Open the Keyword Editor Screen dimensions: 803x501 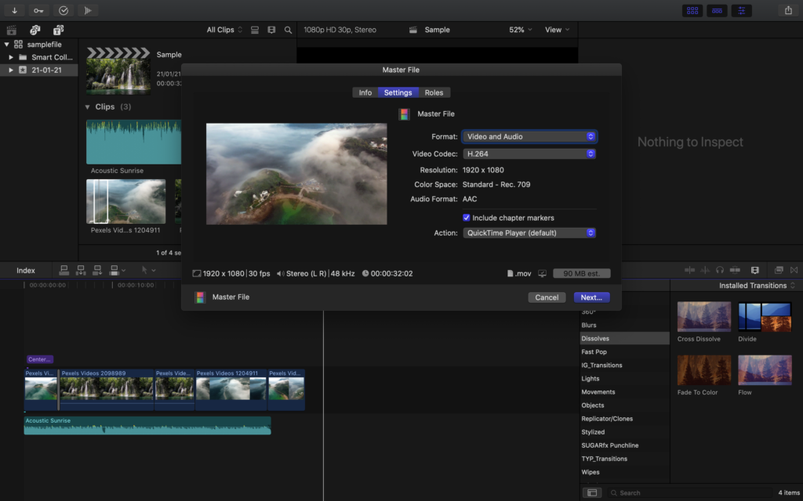(x=38, y=10)
